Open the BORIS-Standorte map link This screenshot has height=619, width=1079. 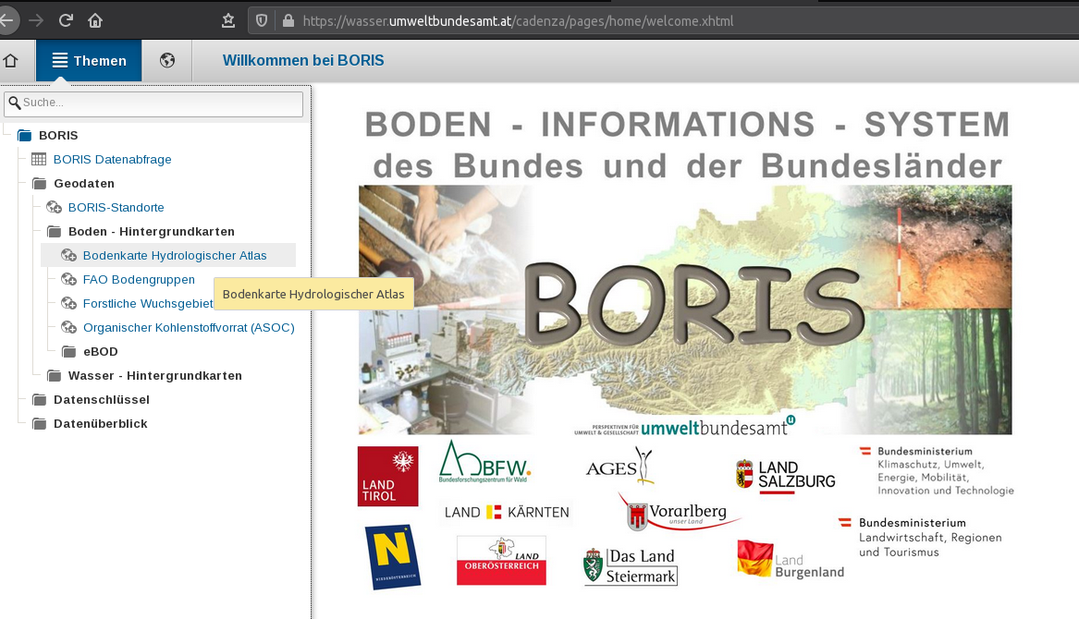(116, 208)
